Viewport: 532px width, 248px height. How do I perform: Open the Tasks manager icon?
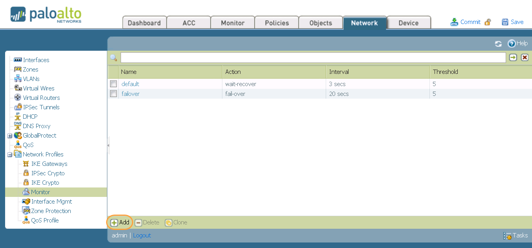(507, 236)
